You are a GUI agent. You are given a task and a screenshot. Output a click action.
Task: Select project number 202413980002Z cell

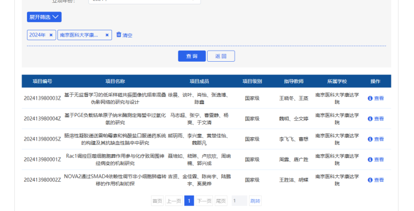pos(43,180)
